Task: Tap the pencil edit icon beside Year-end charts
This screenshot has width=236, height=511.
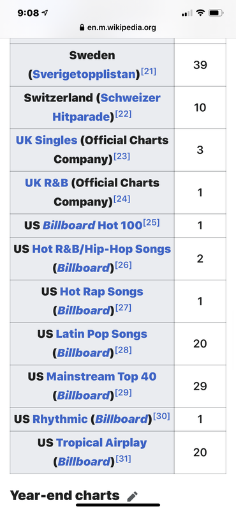Action: (x=132, y=496)
